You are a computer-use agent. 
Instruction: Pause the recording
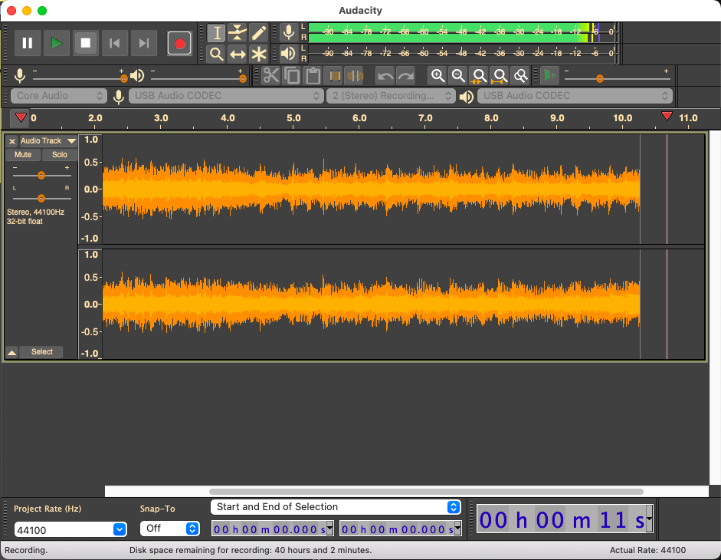point(28,43)
